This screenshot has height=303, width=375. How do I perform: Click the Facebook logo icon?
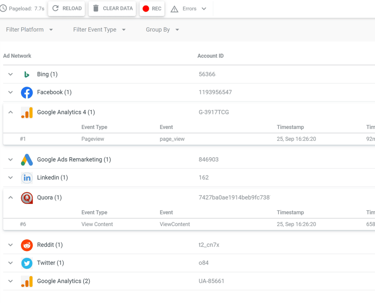pos(27,93)
